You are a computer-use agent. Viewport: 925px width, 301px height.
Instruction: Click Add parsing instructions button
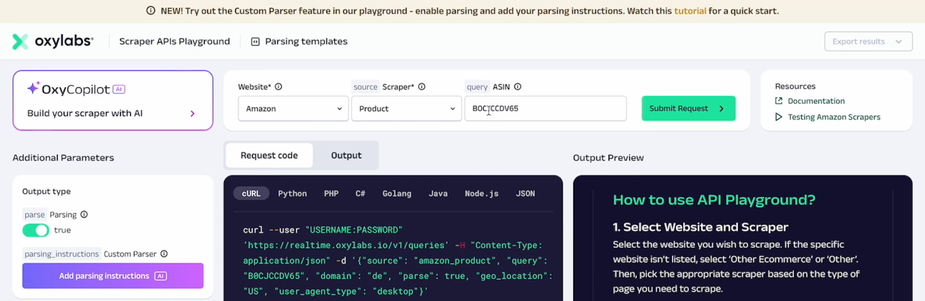[x=113, y=276]
